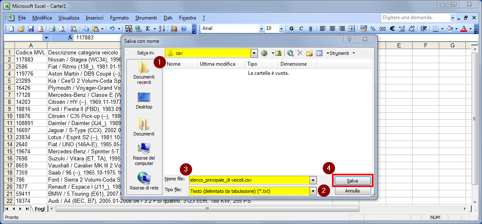Expand the Tipo file dropdown arrow
The width and height of the screenshot is (482, 224).
[x=313, y=191]
